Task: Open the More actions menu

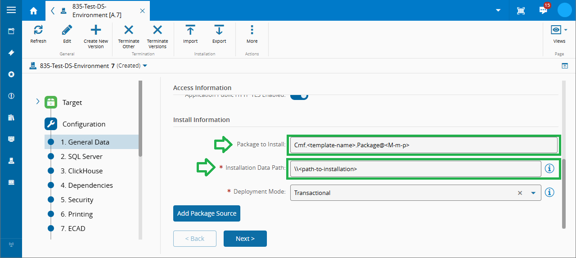Action: 252,30
